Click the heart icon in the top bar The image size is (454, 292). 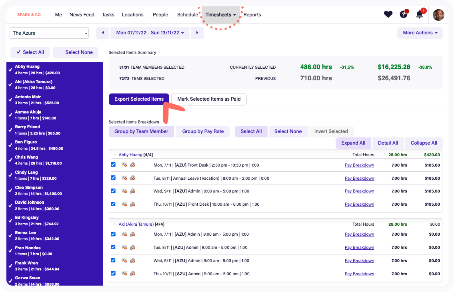pos(388,14)
